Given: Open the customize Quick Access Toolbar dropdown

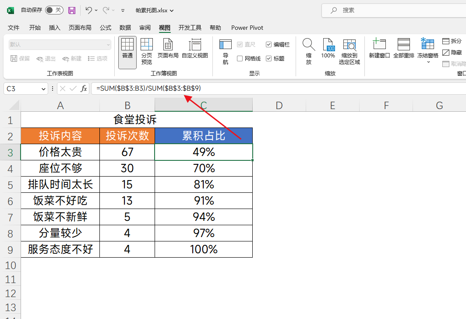Looking at the screenshot, I should (123, 11).
